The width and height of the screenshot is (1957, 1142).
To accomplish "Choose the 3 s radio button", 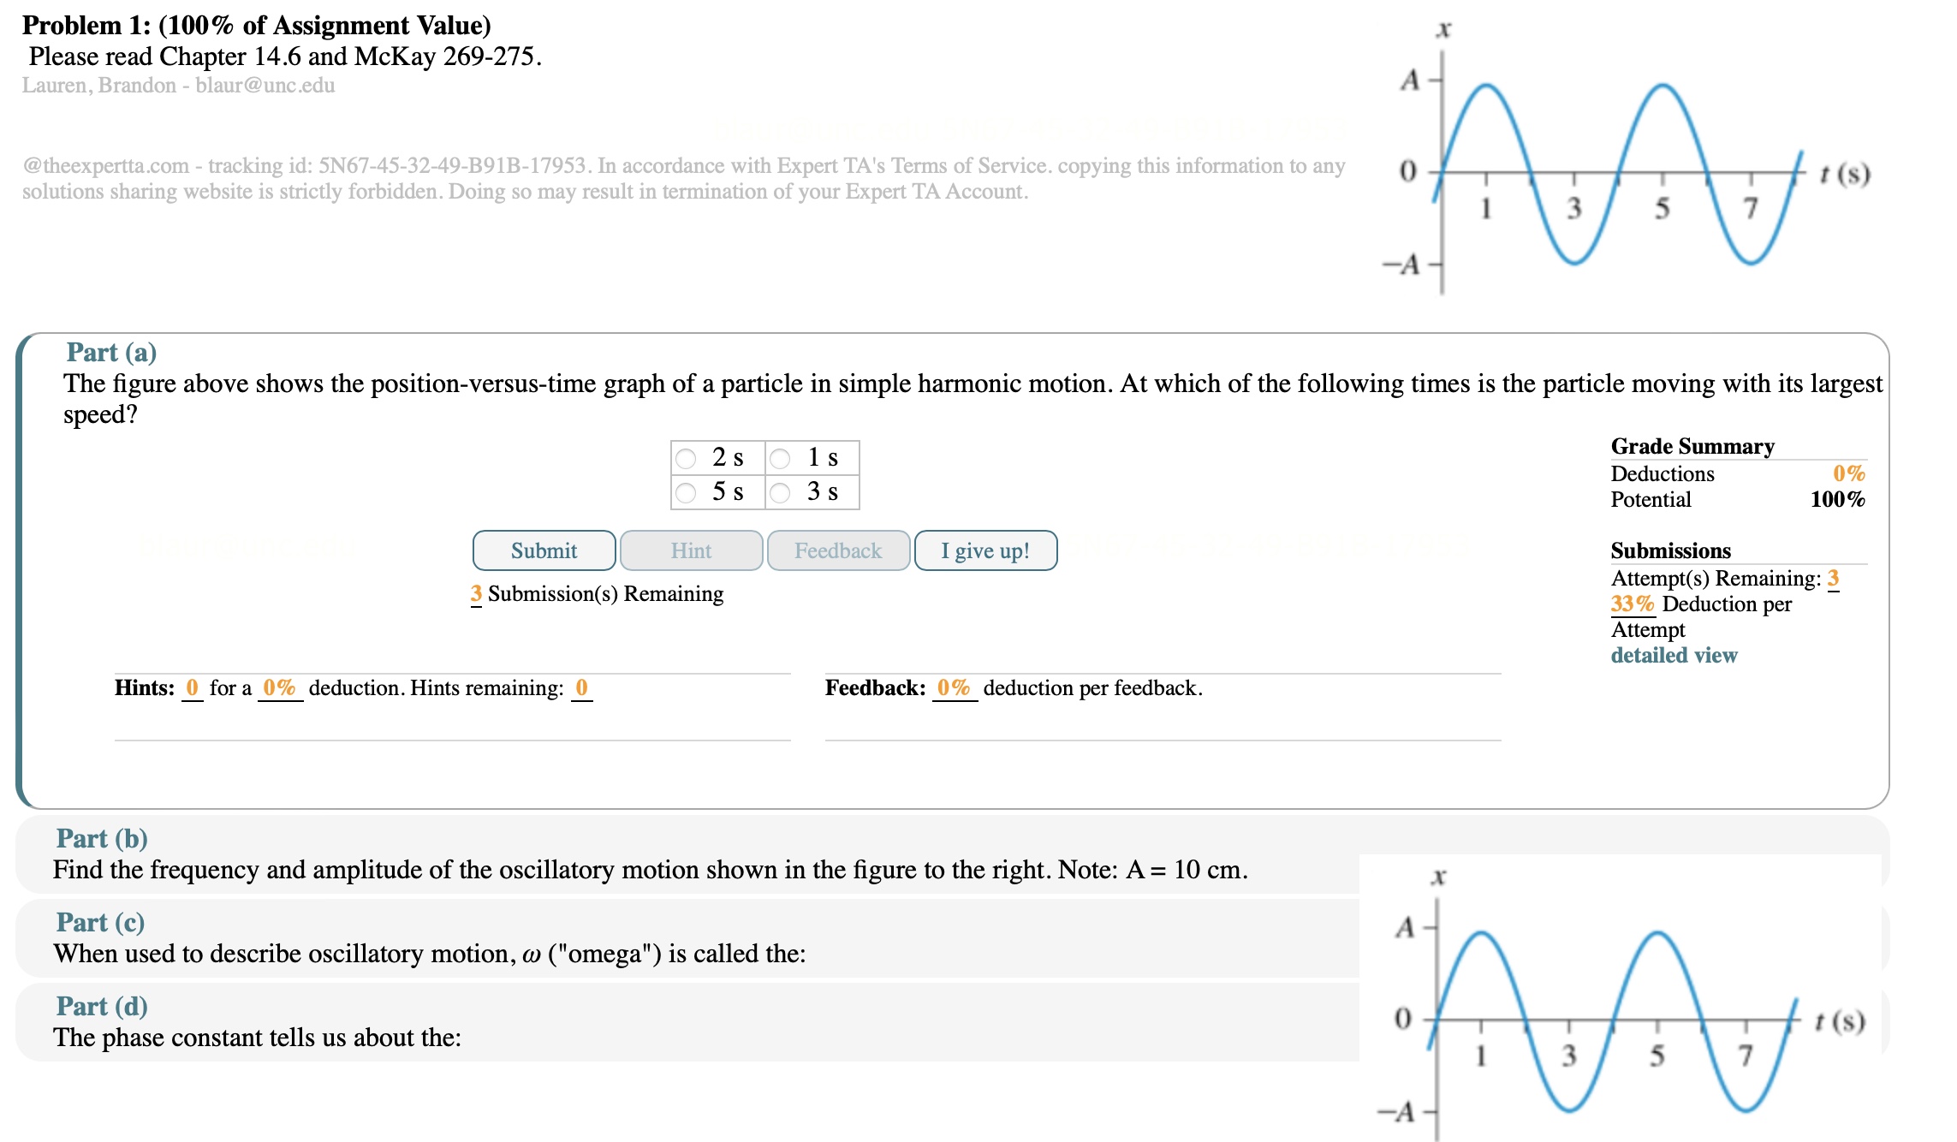I will pyautogui.click(x=781, y=492).
